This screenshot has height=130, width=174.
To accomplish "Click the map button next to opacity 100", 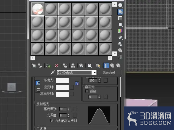I will click(x=105, y=80).
